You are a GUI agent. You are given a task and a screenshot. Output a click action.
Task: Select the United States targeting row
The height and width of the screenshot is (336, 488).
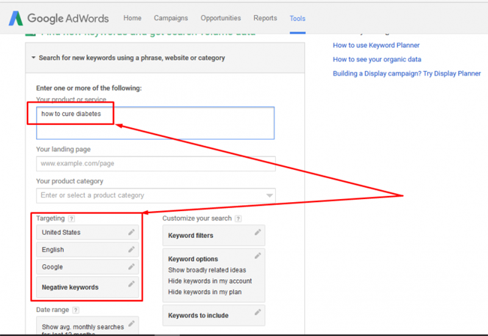click(87, 233)
